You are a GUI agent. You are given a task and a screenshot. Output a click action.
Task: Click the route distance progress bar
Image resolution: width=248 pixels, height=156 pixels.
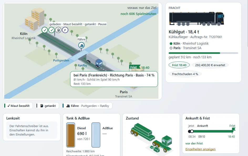click(203, 53)
